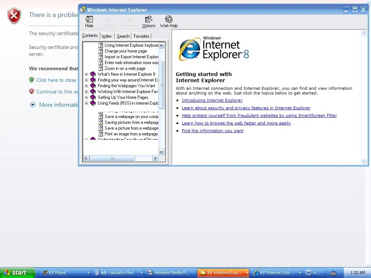Screen dimensions: 371x278
Task: Switch to the Help window taskbar button
Action: coord(314,273)
